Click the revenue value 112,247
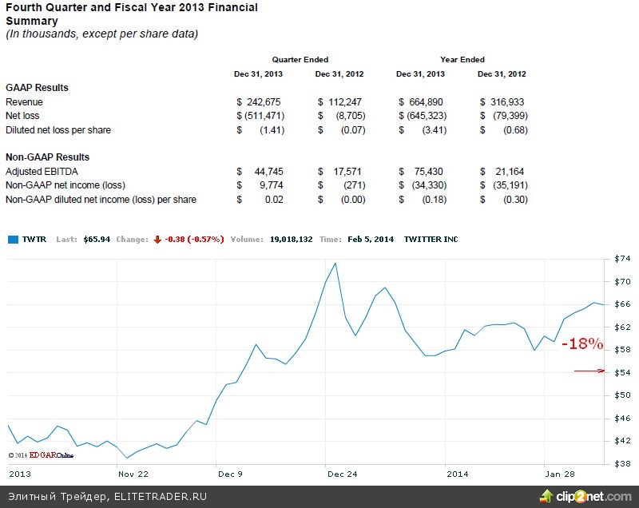The image size is (639, 508). (x=345, y=102)
